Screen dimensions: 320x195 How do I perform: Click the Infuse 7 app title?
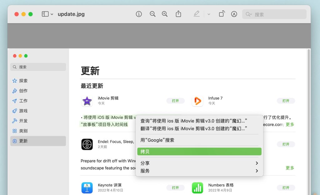(x=215, y=98)
